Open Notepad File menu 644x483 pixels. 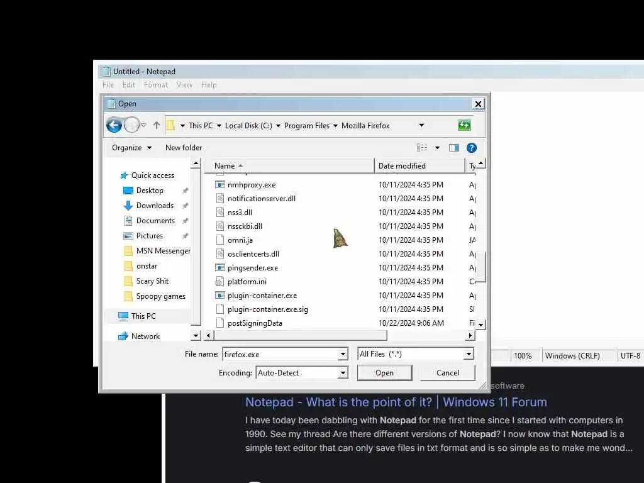pyautogui.click(x=108, y=85)
